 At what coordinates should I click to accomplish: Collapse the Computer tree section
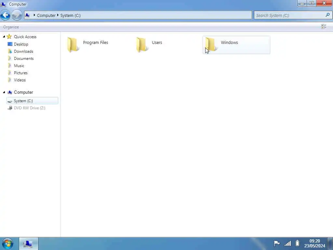coord(4,92)
